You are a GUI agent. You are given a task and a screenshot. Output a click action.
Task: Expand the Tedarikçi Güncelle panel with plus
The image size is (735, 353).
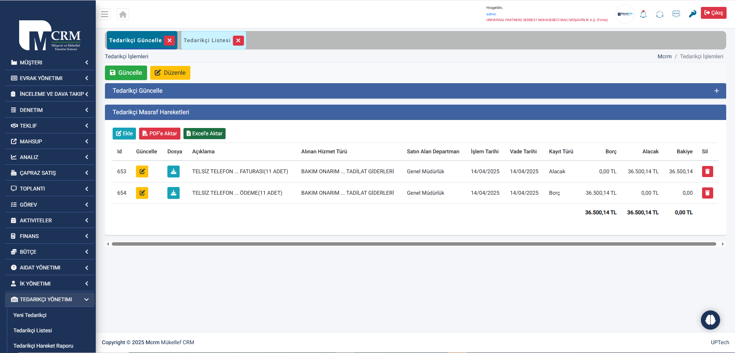click(x=716, y=91)
